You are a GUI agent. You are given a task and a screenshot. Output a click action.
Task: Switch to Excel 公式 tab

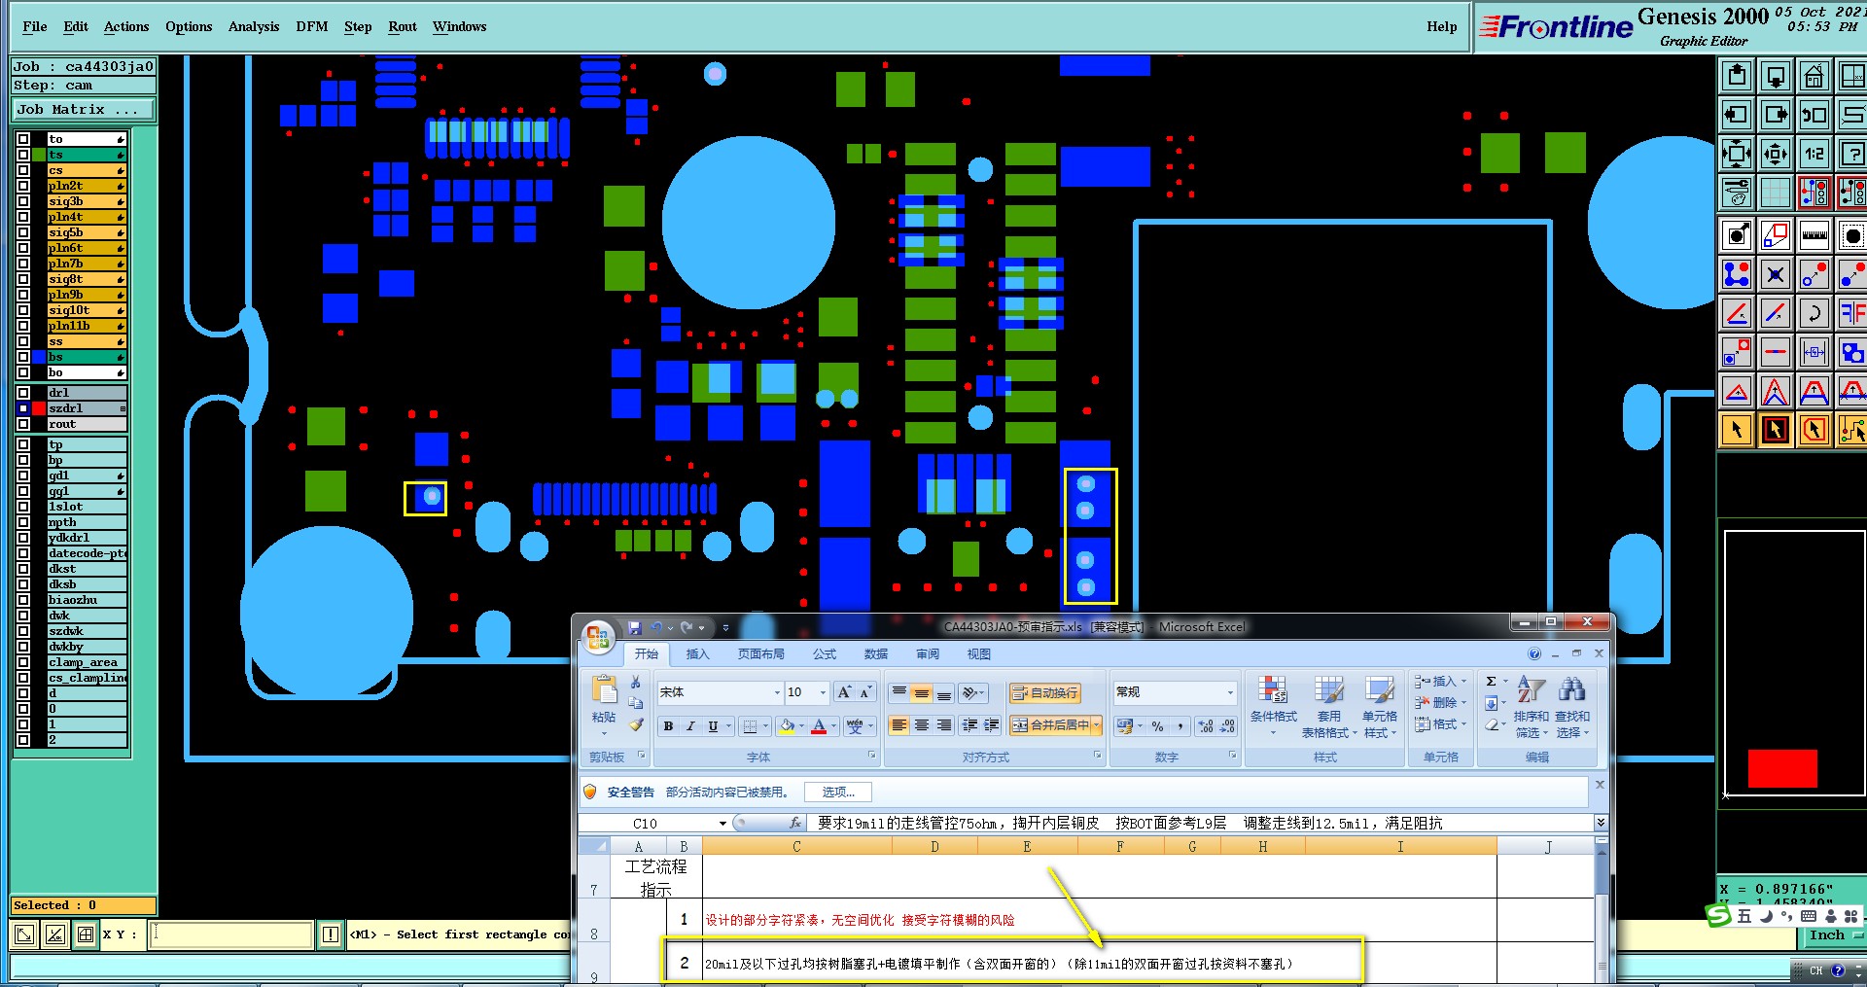[x=825, y=653]
